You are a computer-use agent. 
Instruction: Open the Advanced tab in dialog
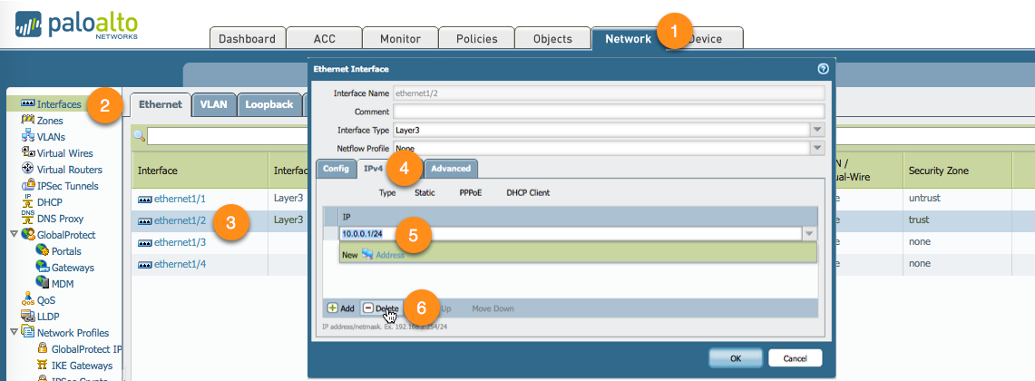(451, 169)
